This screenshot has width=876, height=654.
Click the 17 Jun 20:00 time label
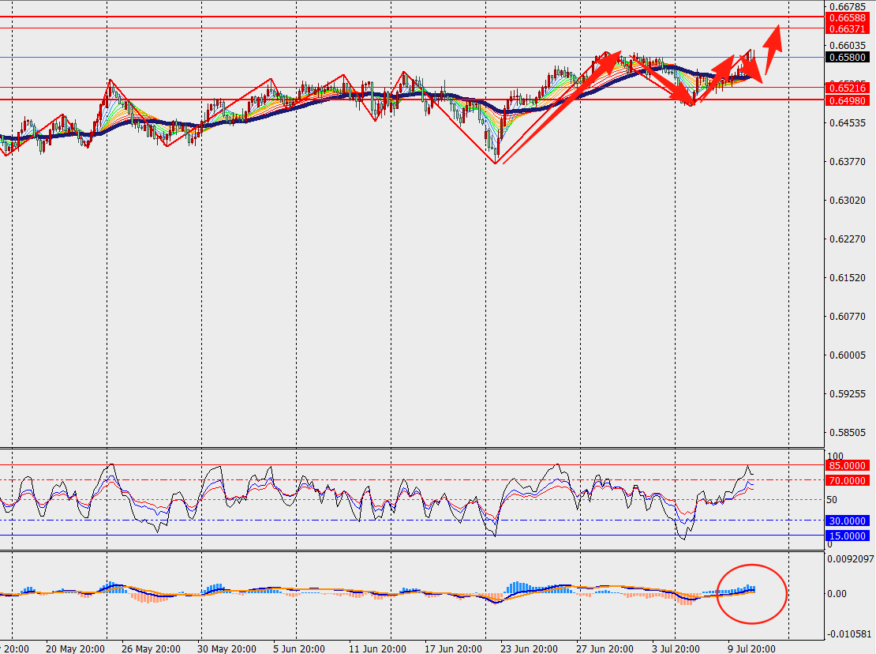pos(453,649)
